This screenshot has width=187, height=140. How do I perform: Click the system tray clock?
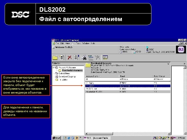tap(181, 138)
